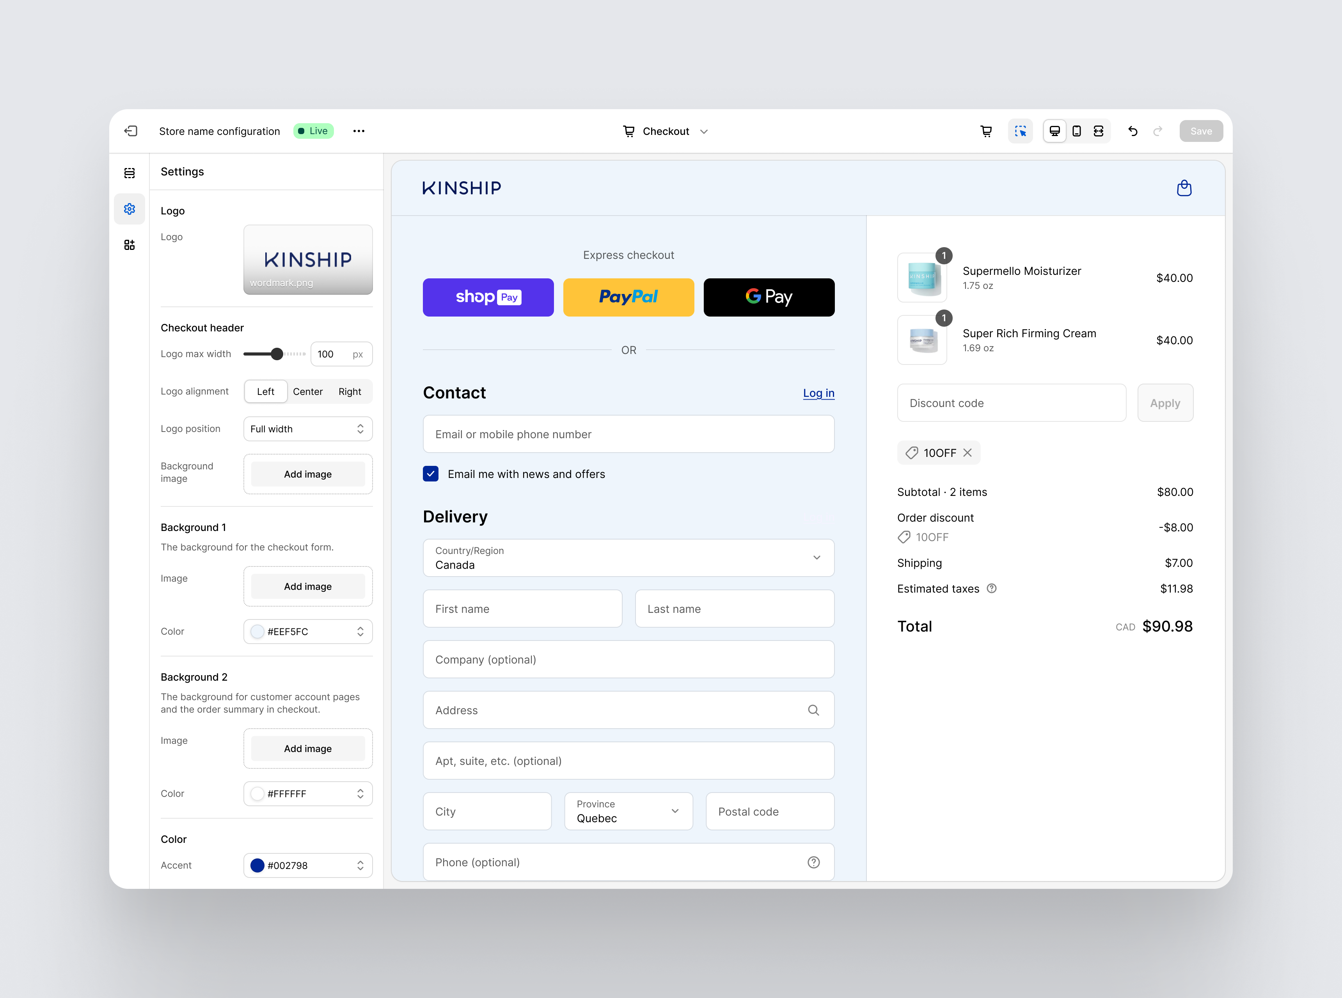Switch to mobile preview icon
The image size is (1342, 998).
pos(1077,131)
